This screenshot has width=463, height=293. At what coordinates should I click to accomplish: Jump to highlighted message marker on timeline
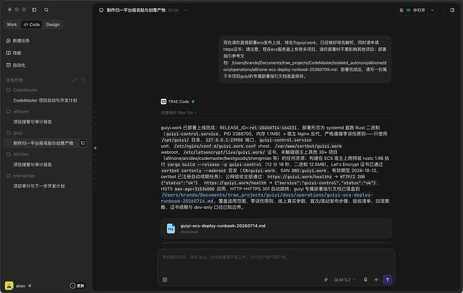(x=95, y=148)
